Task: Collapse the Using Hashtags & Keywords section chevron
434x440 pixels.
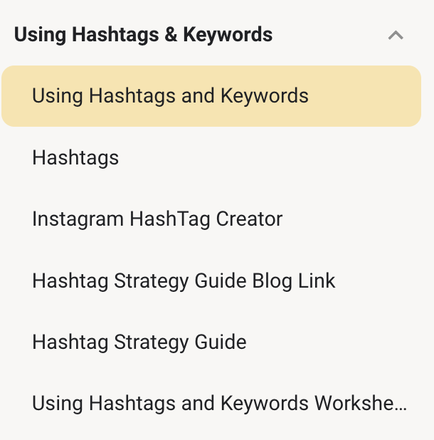Action: [396, 35]
